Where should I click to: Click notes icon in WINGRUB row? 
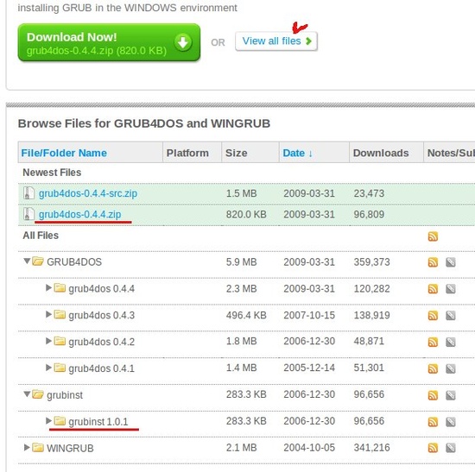click(x=451, y=448)
